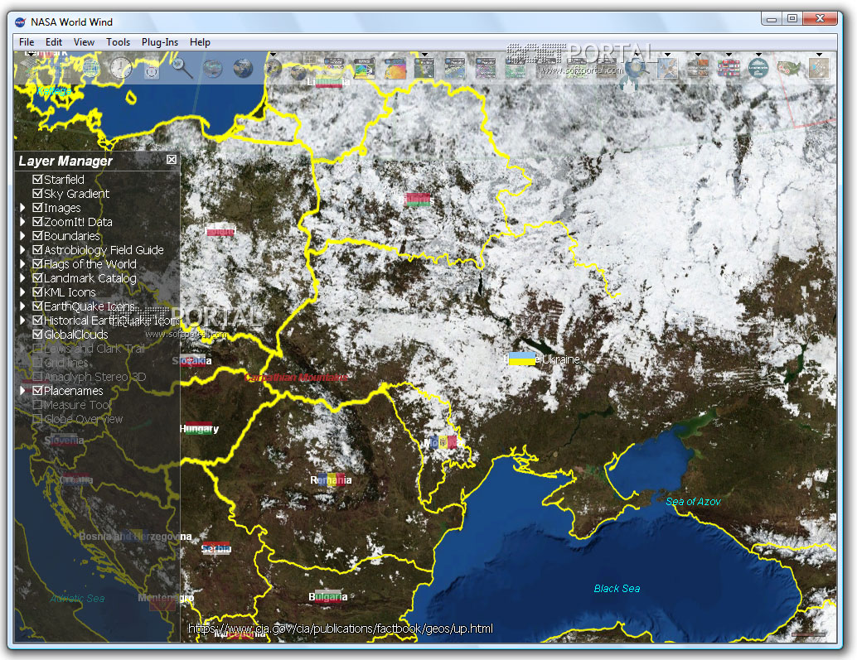Enable the Anaglyph Stereo 3D checkbox
The width and height of the screenshot is (857, 660).
(x=38, y=377)
